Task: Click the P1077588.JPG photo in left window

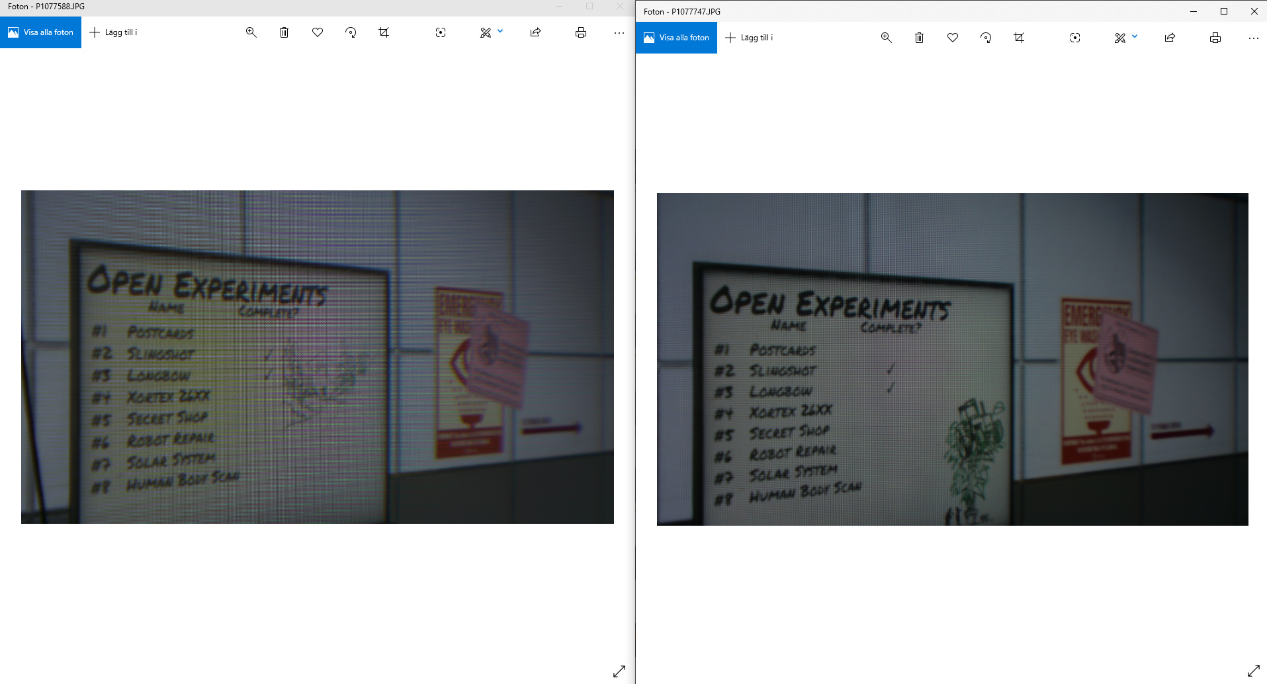Action: pyautogui.click(x=318, y=357)
